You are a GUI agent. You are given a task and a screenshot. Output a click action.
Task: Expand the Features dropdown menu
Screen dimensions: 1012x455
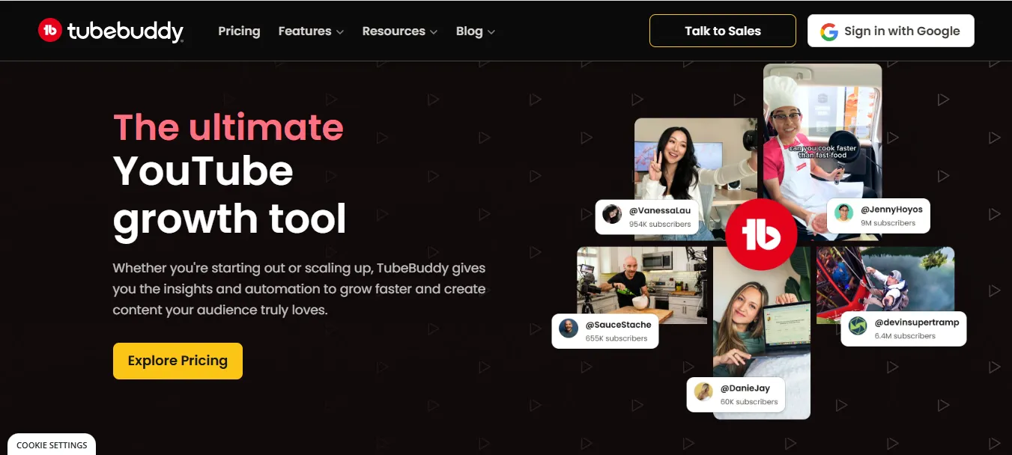pyautogui.click(x=311, y=31)
